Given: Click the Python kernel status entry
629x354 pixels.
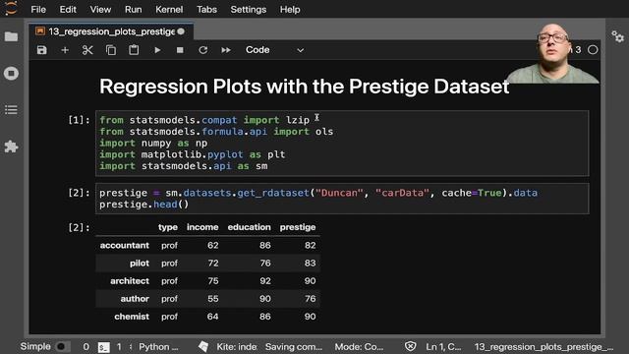Looking at the screenshot, I should [158, 347].
